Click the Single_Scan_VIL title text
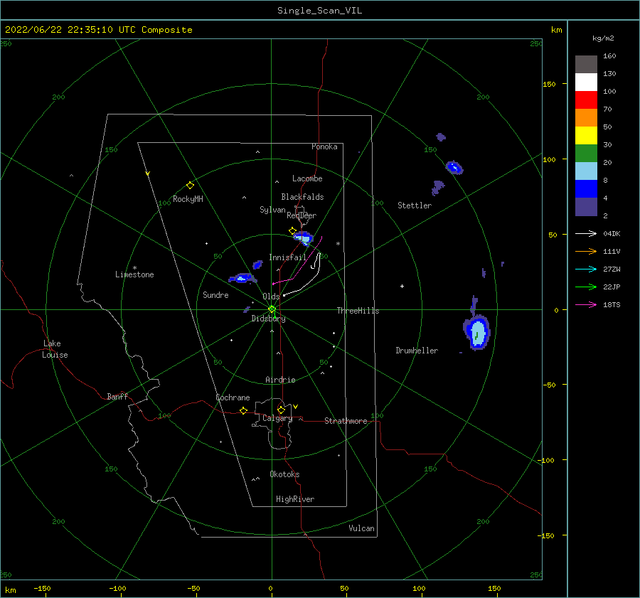Viewport: 640px width, 598px height. (x=319, y=11)
